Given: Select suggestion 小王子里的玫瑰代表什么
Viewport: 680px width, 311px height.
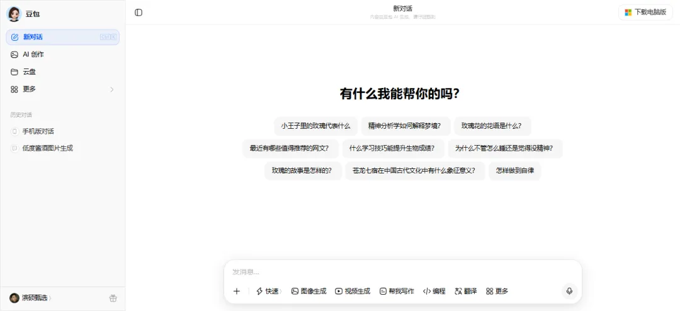Looking at the screenshot, I should coord(315,126).
